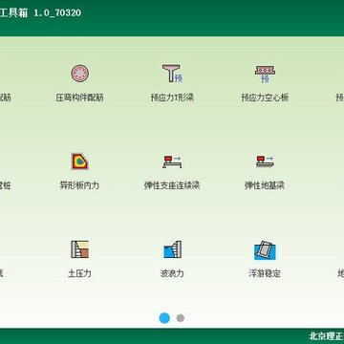Open the 压弯构件配筋 circular section icon
Viewport: 344px width, 344px height.
click(x=79, y=74)
